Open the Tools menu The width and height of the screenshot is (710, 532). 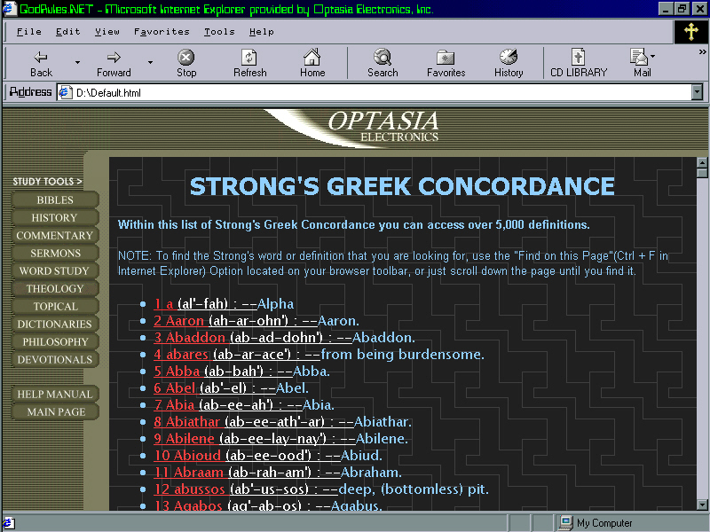coord(219,32)
